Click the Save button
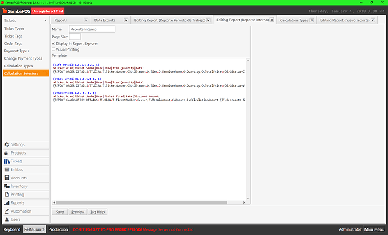This screenshot has height=235, width=388. coord(60,212)
